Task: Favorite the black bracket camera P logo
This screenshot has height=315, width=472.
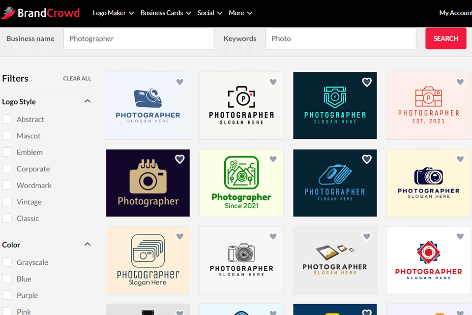Action: tap(273, 82)
